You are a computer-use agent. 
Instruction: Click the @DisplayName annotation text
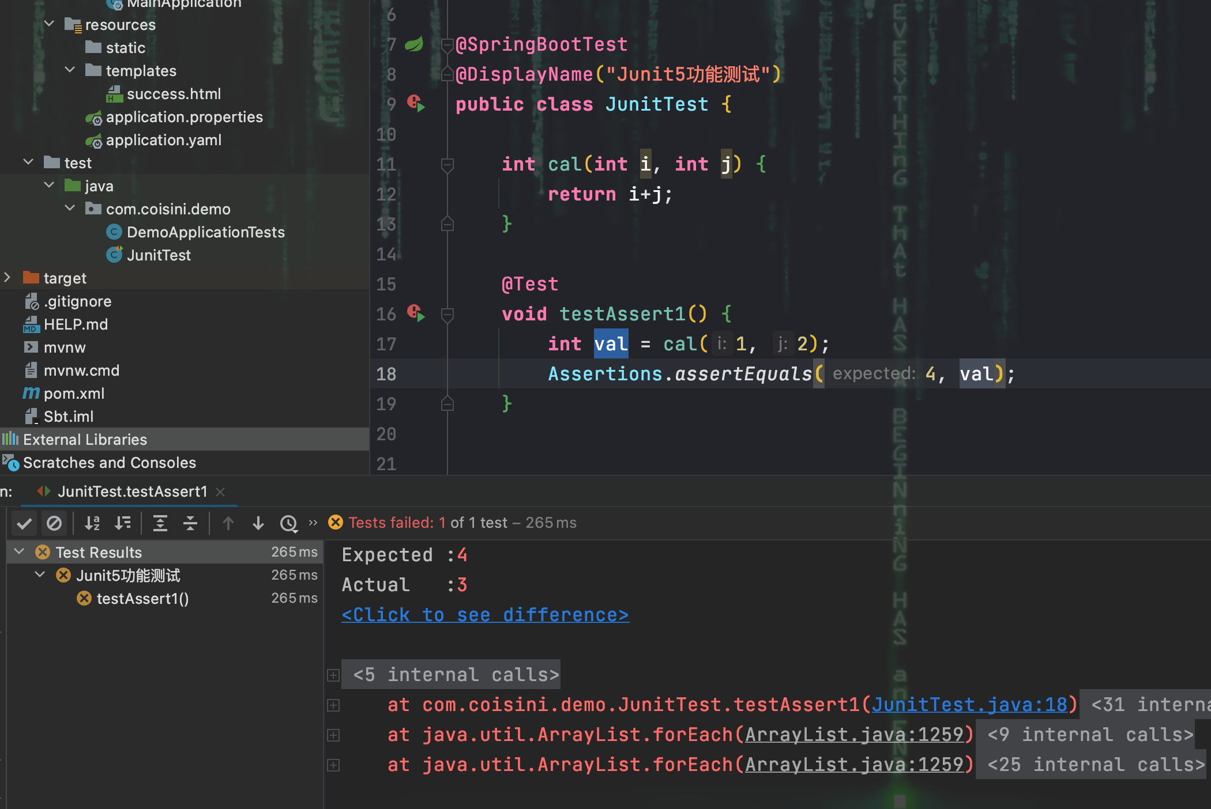point(524,74)
